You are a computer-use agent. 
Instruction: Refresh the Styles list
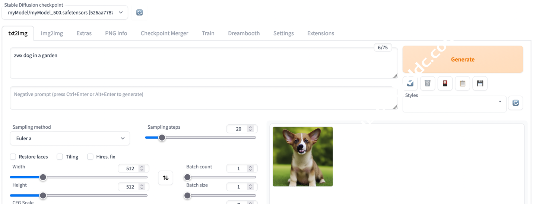point(515,103)
